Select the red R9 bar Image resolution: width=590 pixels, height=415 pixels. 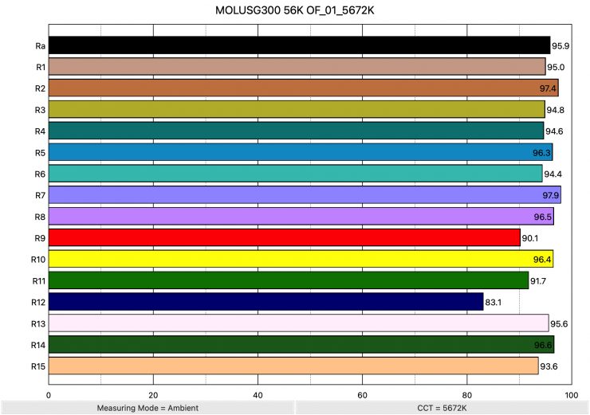coord(284,237)
